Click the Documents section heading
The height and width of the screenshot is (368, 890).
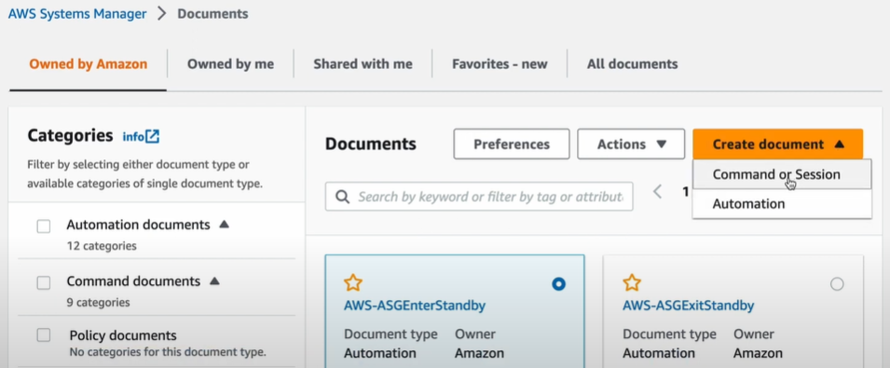click(x=371, y=144)
